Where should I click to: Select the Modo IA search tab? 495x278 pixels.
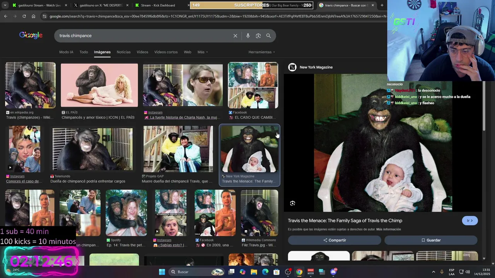pos(66,52)
